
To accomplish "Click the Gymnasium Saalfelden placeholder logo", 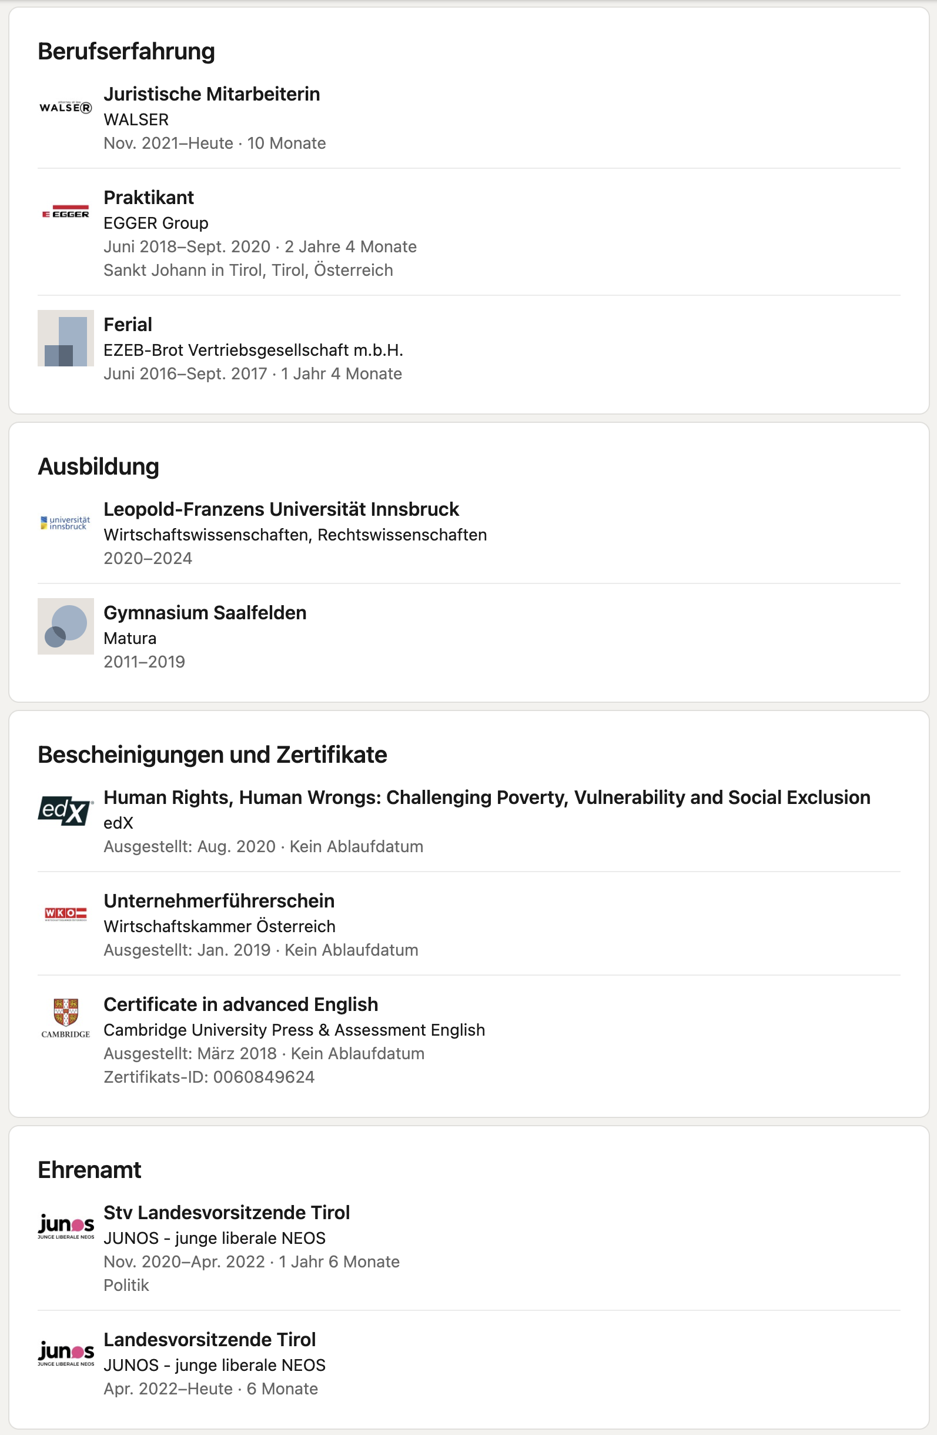I will (66, 626).
